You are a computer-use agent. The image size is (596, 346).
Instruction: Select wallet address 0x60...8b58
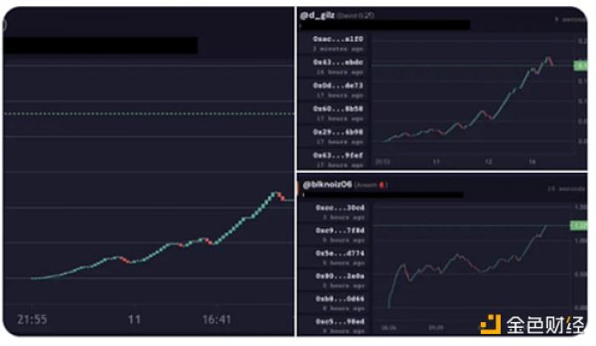click(338, 109)
